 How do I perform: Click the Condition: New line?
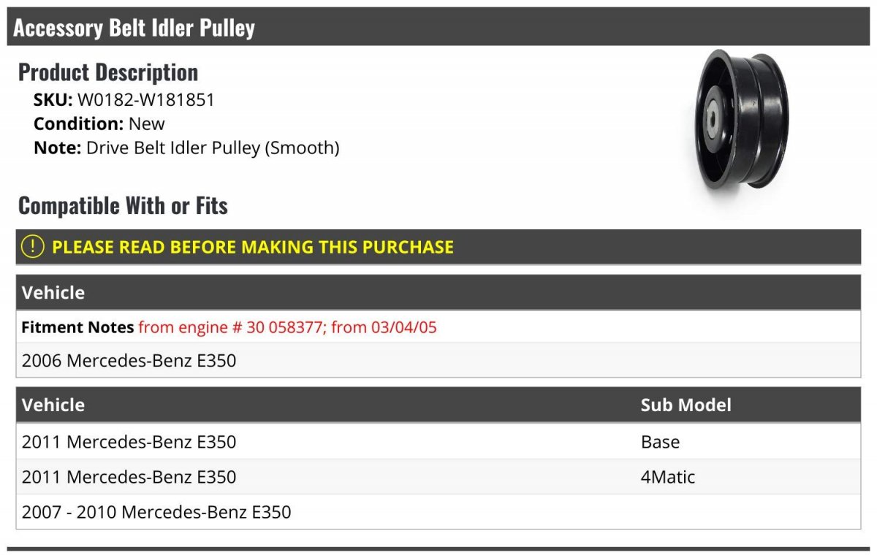pyautogui.click(x=99, y=123)
